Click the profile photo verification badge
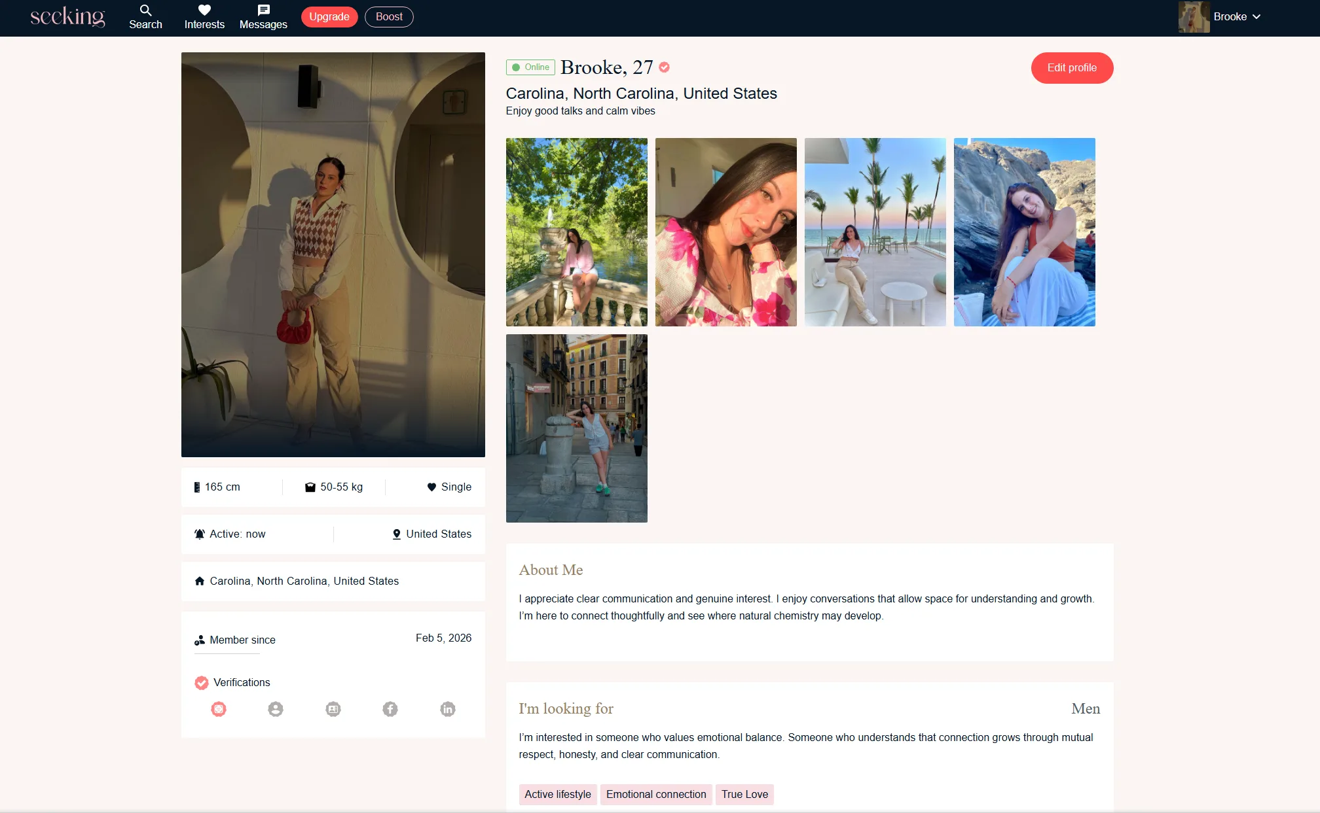 [x=276, y=709]
